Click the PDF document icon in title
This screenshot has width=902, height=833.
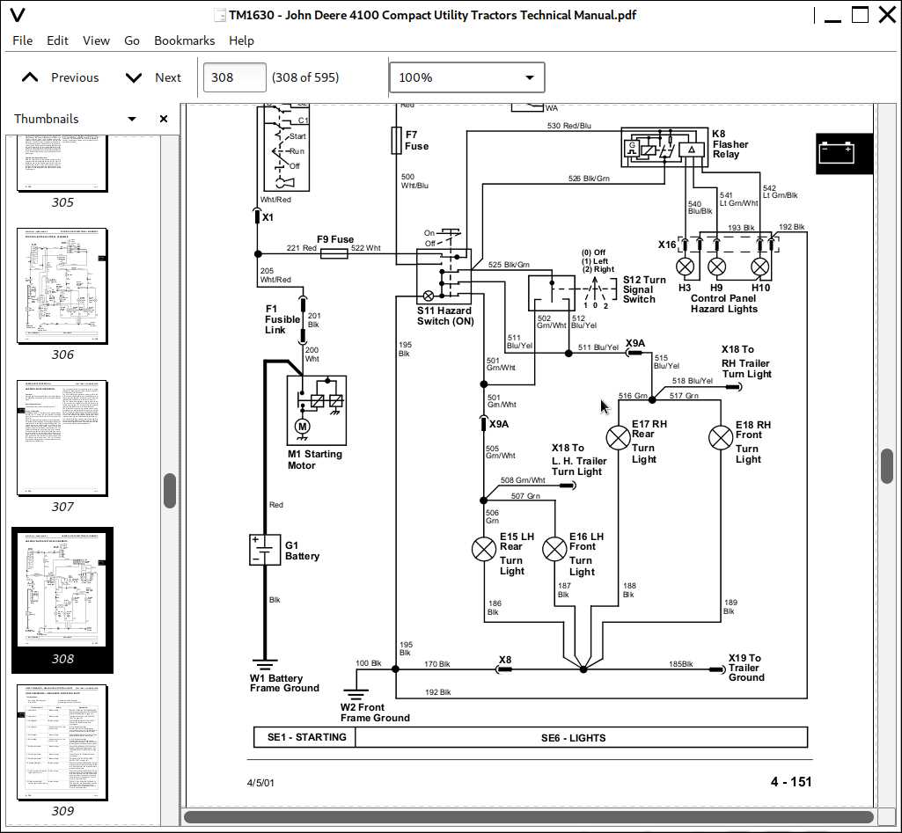(x=219, y=16)
